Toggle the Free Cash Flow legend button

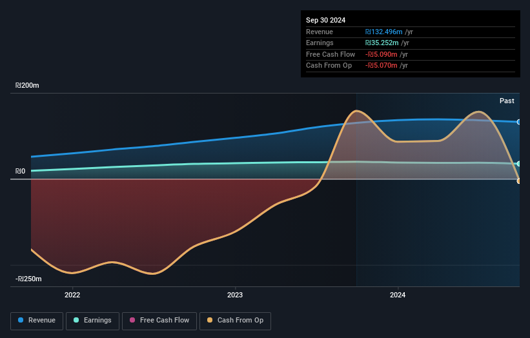159,321
